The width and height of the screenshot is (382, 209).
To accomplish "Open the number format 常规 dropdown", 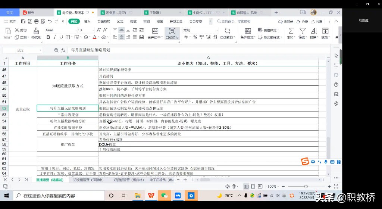I will coord(217,30).
